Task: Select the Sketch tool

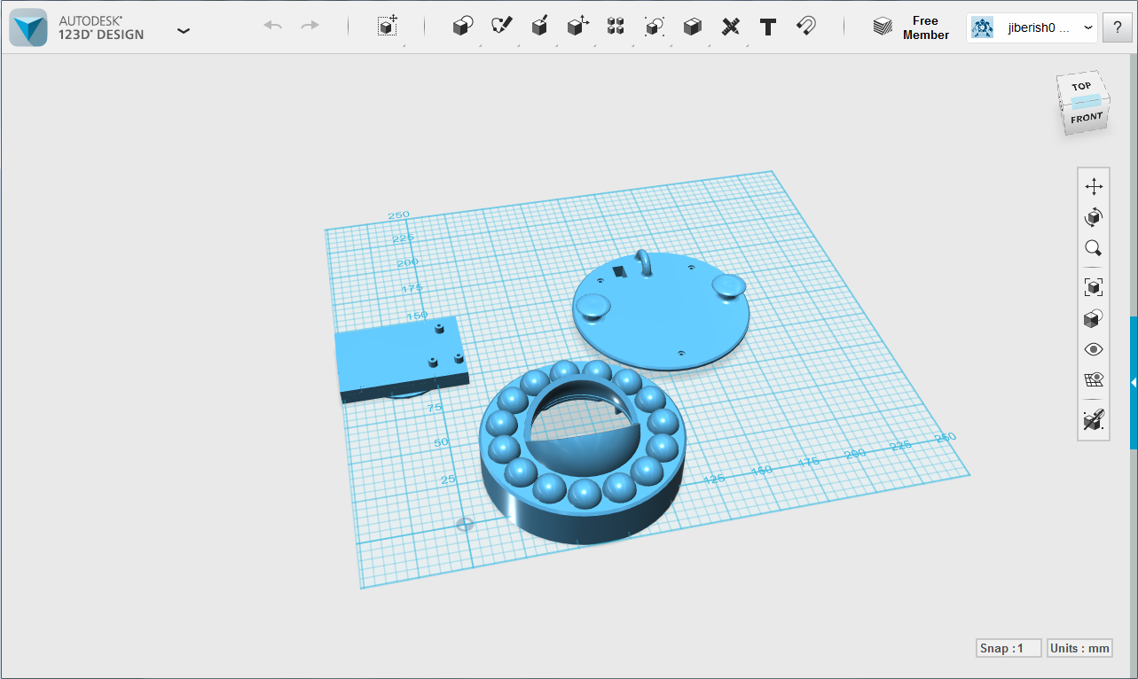Action: point(500,27)
